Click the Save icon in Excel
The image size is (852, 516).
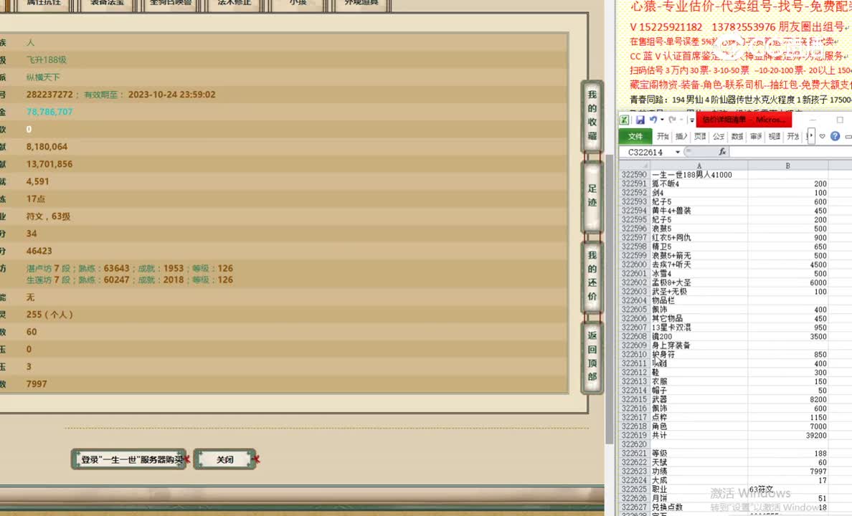click(x=640, y=120)
